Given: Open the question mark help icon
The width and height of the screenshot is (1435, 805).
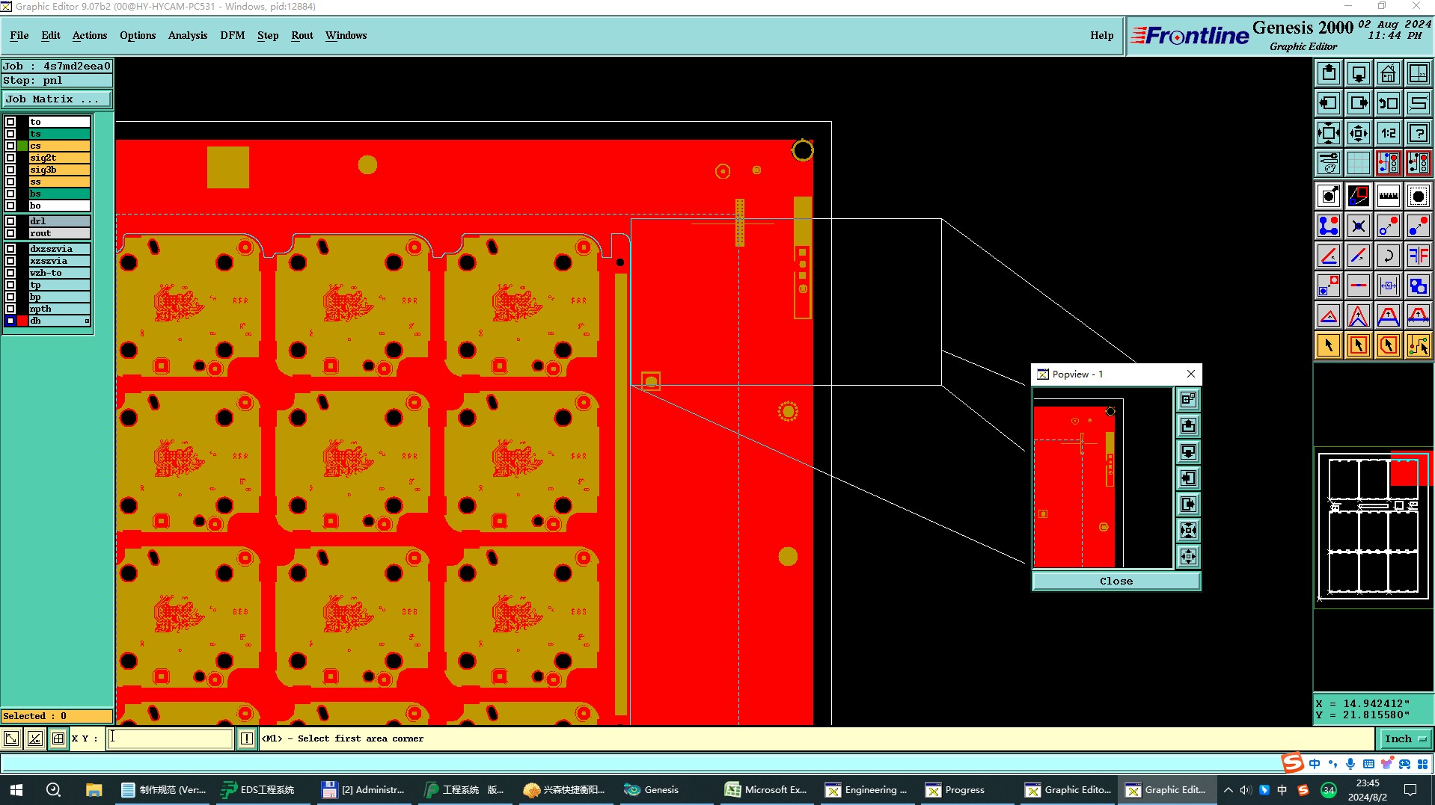Looking at the screenshot, I should point(1419,133).
